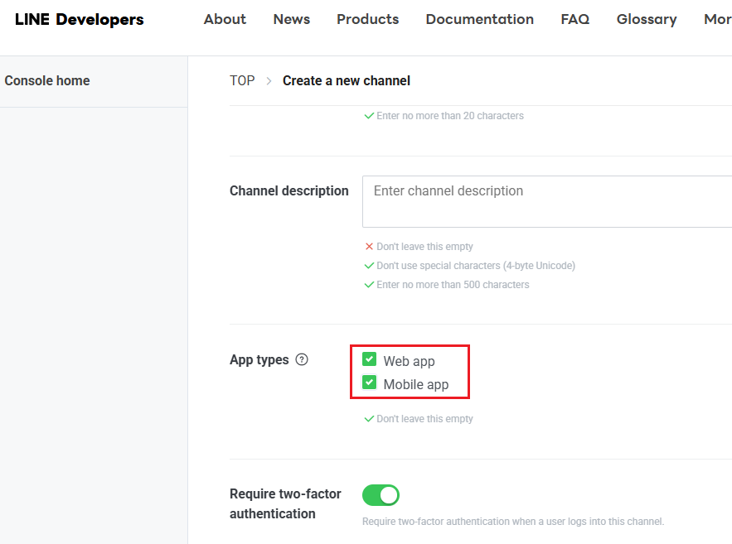Click the breadcrumb chevron separator after TOP

269,81
